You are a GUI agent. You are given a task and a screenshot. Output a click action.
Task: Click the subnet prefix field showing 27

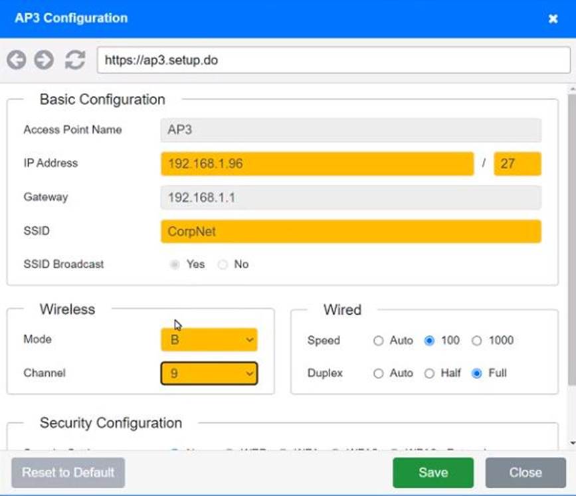click(x=517, y=163)
